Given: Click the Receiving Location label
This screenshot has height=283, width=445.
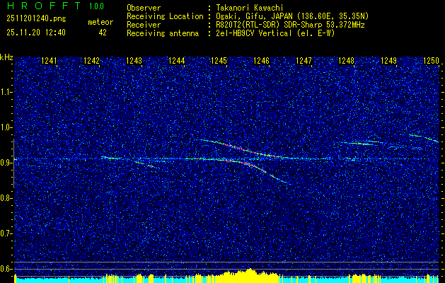Looking at the screenshot, I should pos(165,16).
